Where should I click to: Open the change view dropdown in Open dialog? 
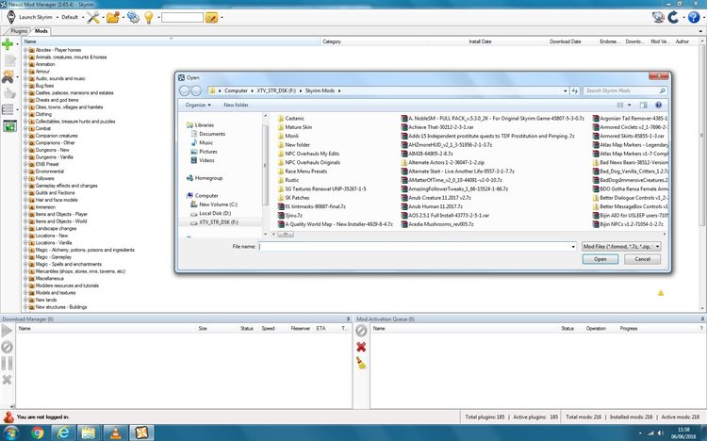pyautogui.click(x=630, y=105)
